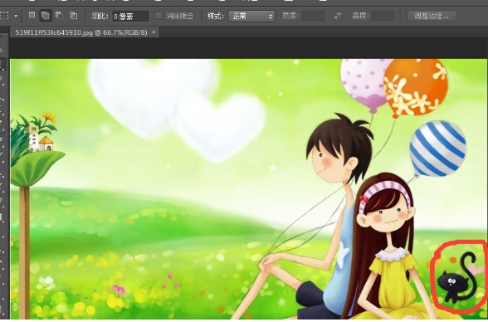488x322 pixels.
Task: Choose the Add to selection mode icon
Action: click(46, 15)
